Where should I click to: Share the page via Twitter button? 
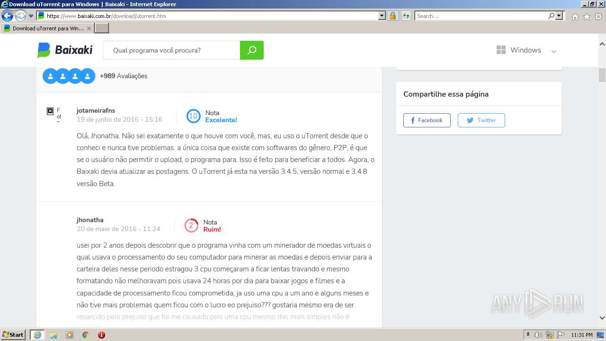481,120
